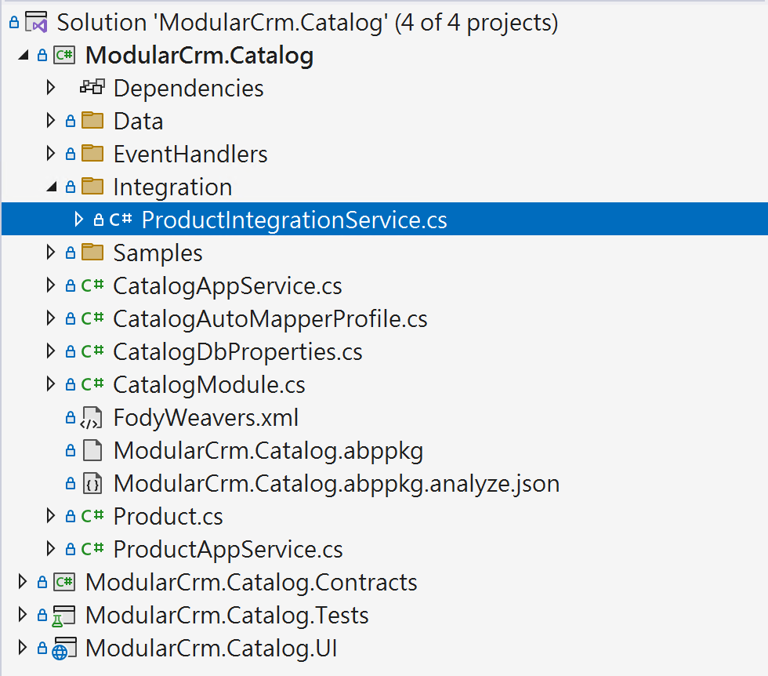Click the lock icon beside ProductAppService.cs
The height and width of the screenshot is (676, 768).
point(72,549)
